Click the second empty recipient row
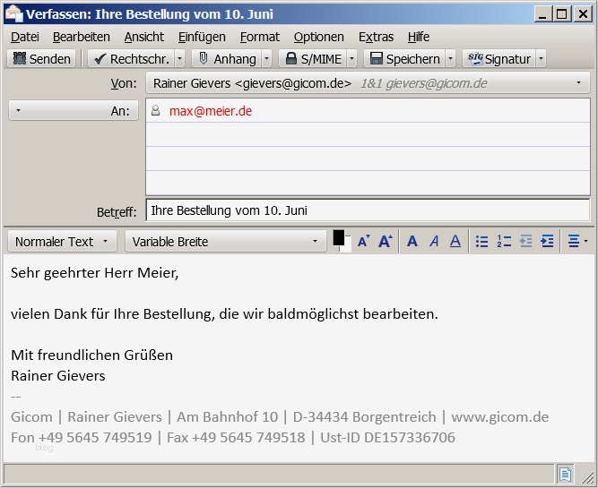This screenshot has width=598, height=488. (x=368, y=158)
